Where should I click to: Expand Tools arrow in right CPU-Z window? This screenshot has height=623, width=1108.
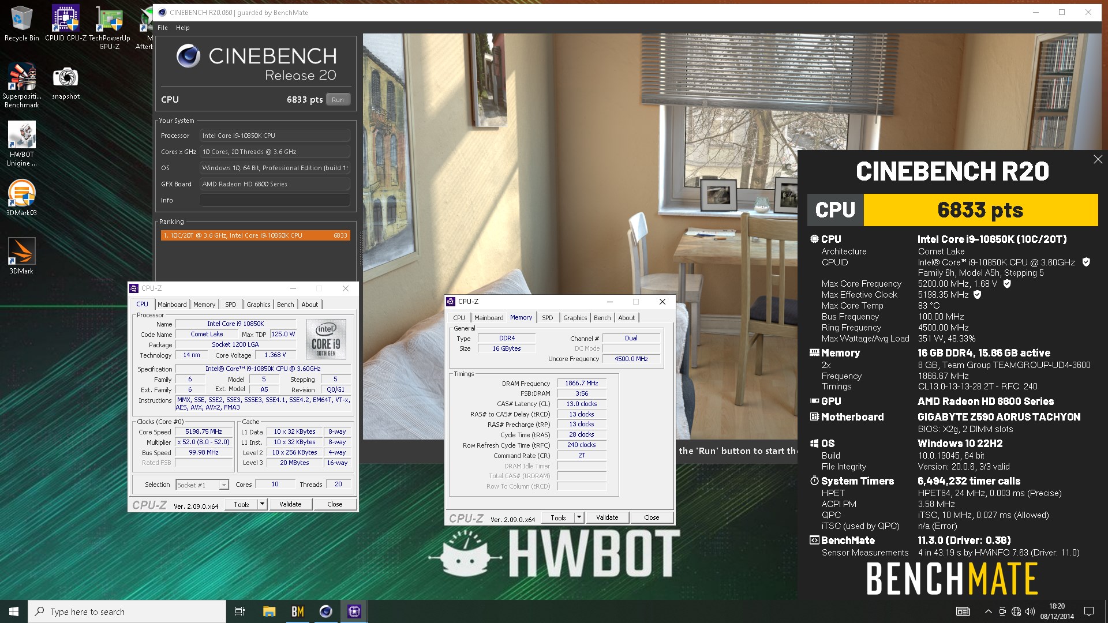579,518
